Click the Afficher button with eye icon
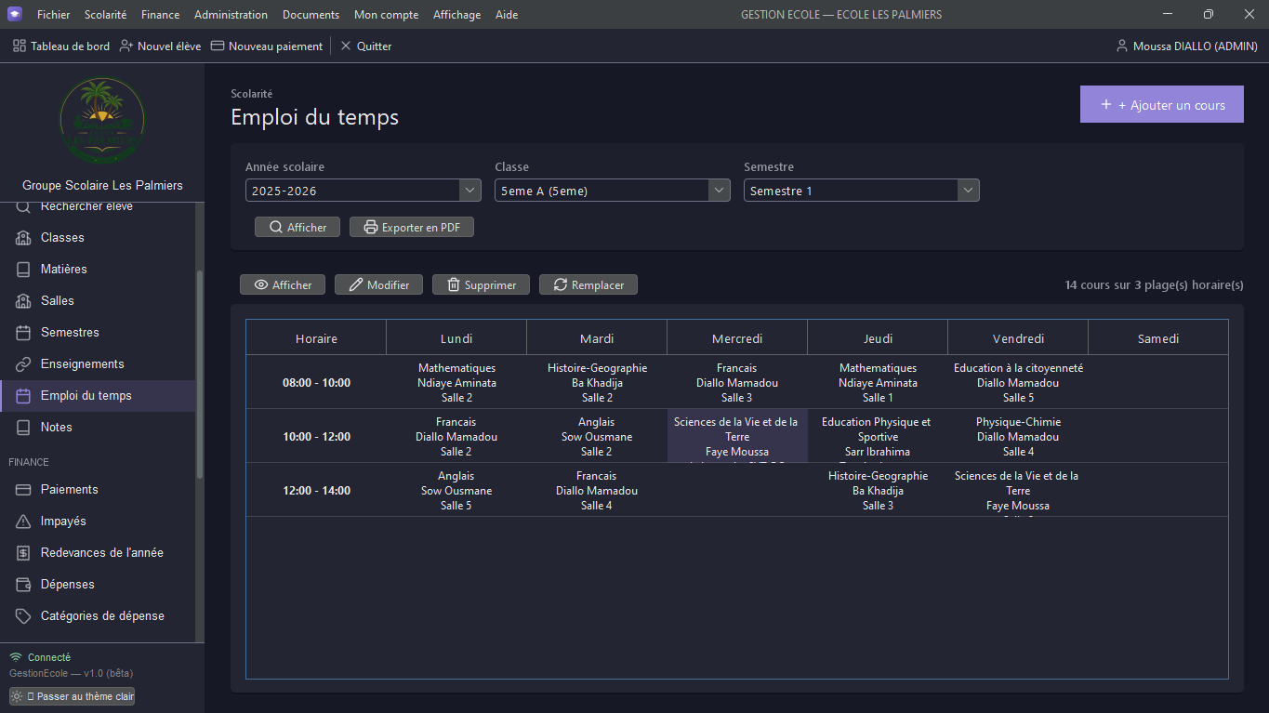Screen dimensions: 1269x713 pos(283,284)
